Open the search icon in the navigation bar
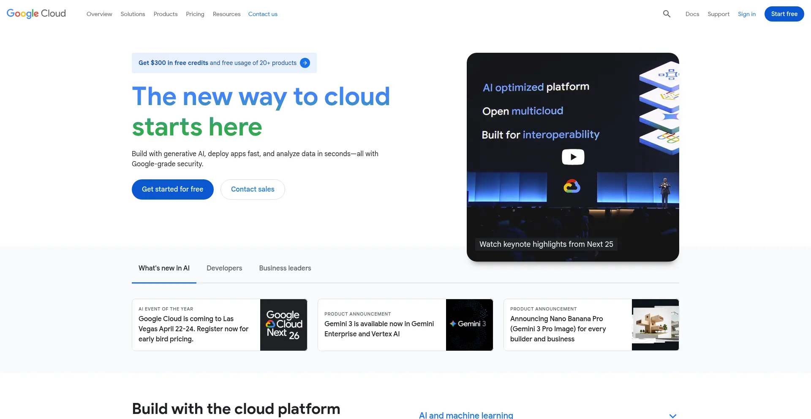The height and width of the screenshot is (419, 811). tap(667, 14)
